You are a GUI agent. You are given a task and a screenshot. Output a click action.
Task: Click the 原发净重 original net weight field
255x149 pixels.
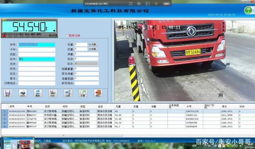tap(86, 74)
